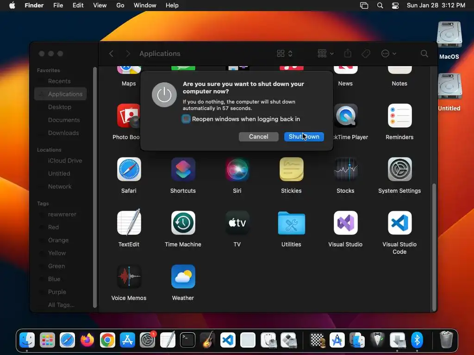Open Terminal from the Dock
The image size is (474, 355).
tap(187, 340)
